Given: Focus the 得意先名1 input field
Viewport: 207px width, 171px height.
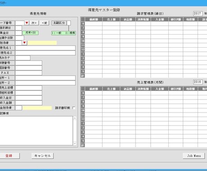Looking at the screenshot, I should [45, 48].
